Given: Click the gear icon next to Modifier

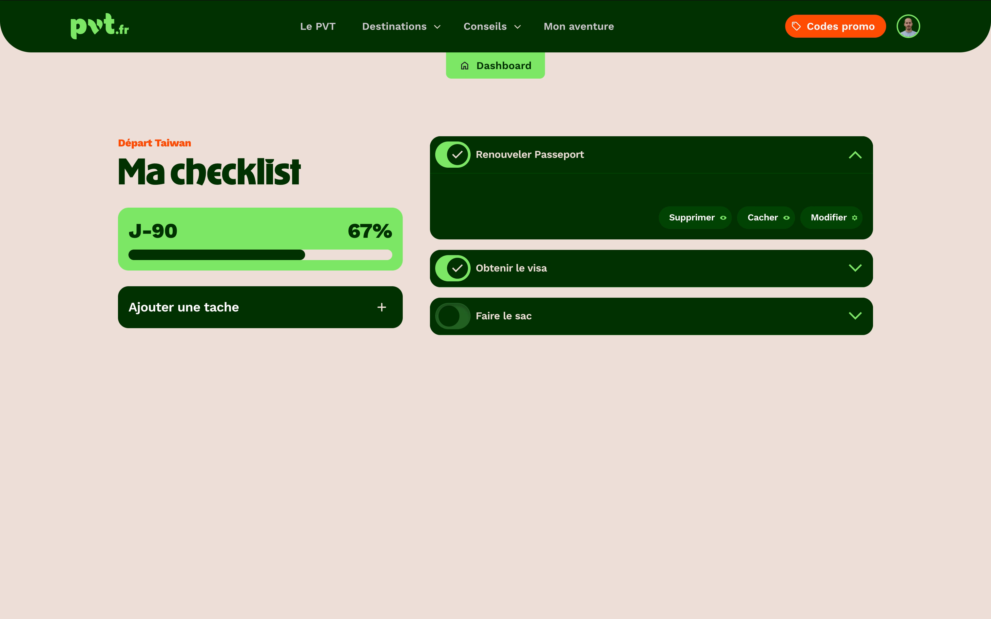Looking at the screenshot, I should coord(855,218).
